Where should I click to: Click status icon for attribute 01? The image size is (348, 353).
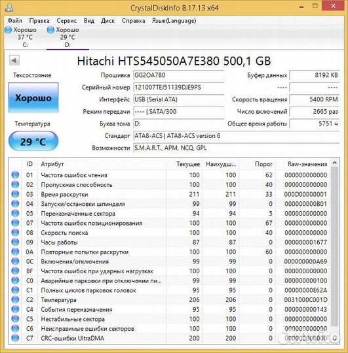tap(15, 175)
